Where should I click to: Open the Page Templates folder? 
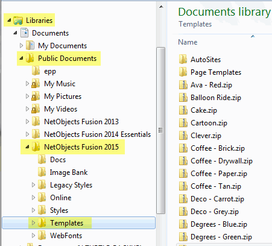click(x=216, y=72)
